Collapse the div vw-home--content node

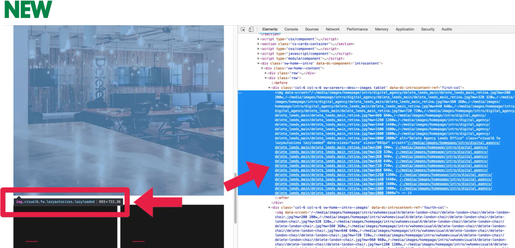[262, 68]
